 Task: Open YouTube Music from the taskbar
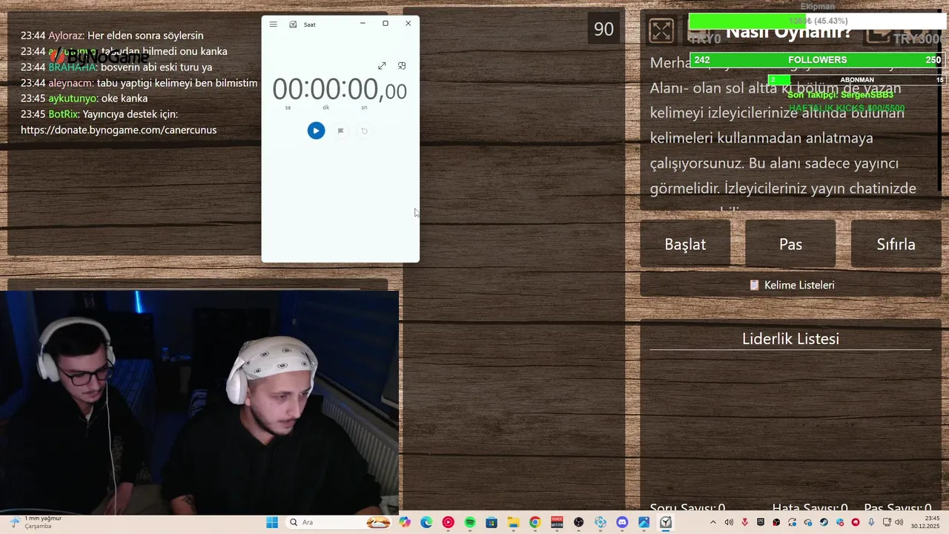pos(448,523)
